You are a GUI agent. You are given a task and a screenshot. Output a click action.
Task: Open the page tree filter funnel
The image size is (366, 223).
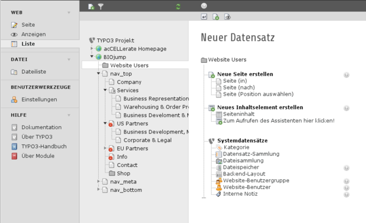[101, 7]
